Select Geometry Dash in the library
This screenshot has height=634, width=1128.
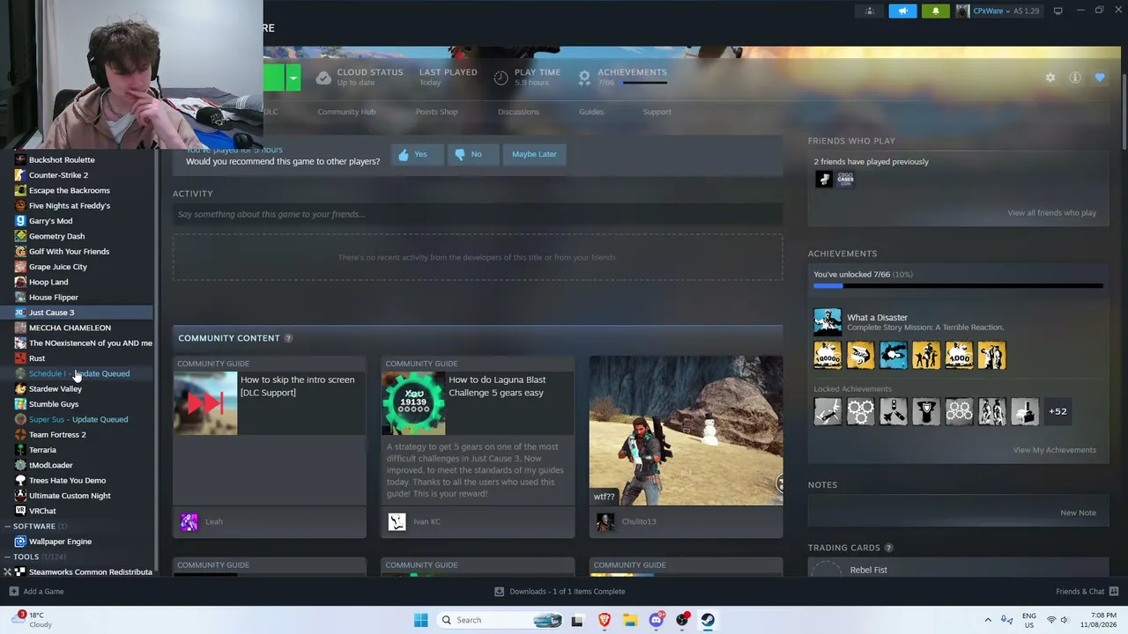56,236
